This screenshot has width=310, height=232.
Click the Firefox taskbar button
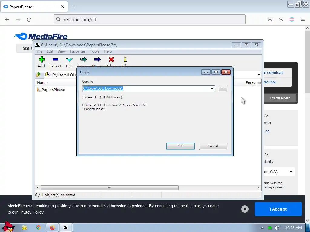[x=52, y=228]
